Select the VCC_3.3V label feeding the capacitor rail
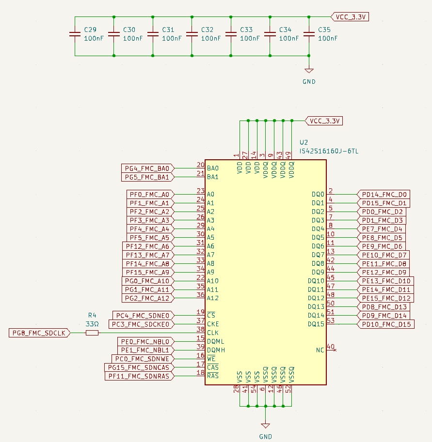Viewport: 432px width, 442px height. [x=351, y=16]
